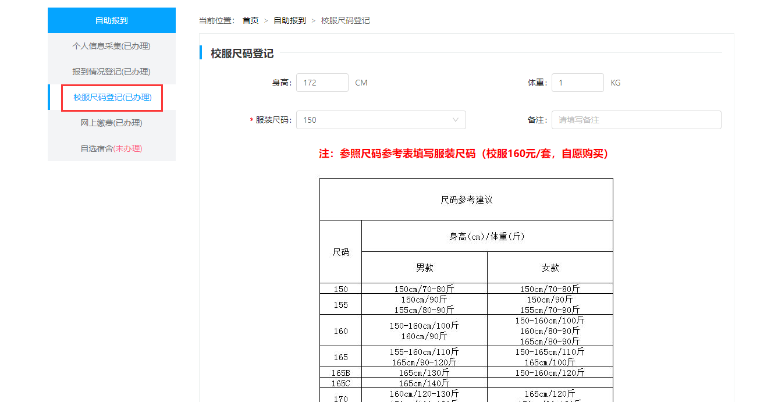
Task: Click the 165C size row label
Action: 340,383
